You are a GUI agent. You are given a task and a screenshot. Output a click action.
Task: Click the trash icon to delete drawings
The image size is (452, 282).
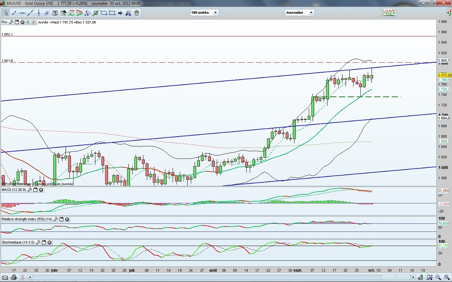click(x=137, y=13)
